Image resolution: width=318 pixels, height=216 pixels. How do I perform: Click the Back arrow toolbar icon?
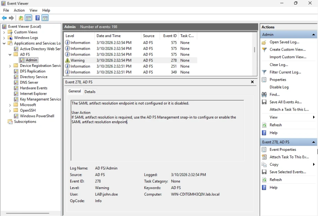point(4,18)
